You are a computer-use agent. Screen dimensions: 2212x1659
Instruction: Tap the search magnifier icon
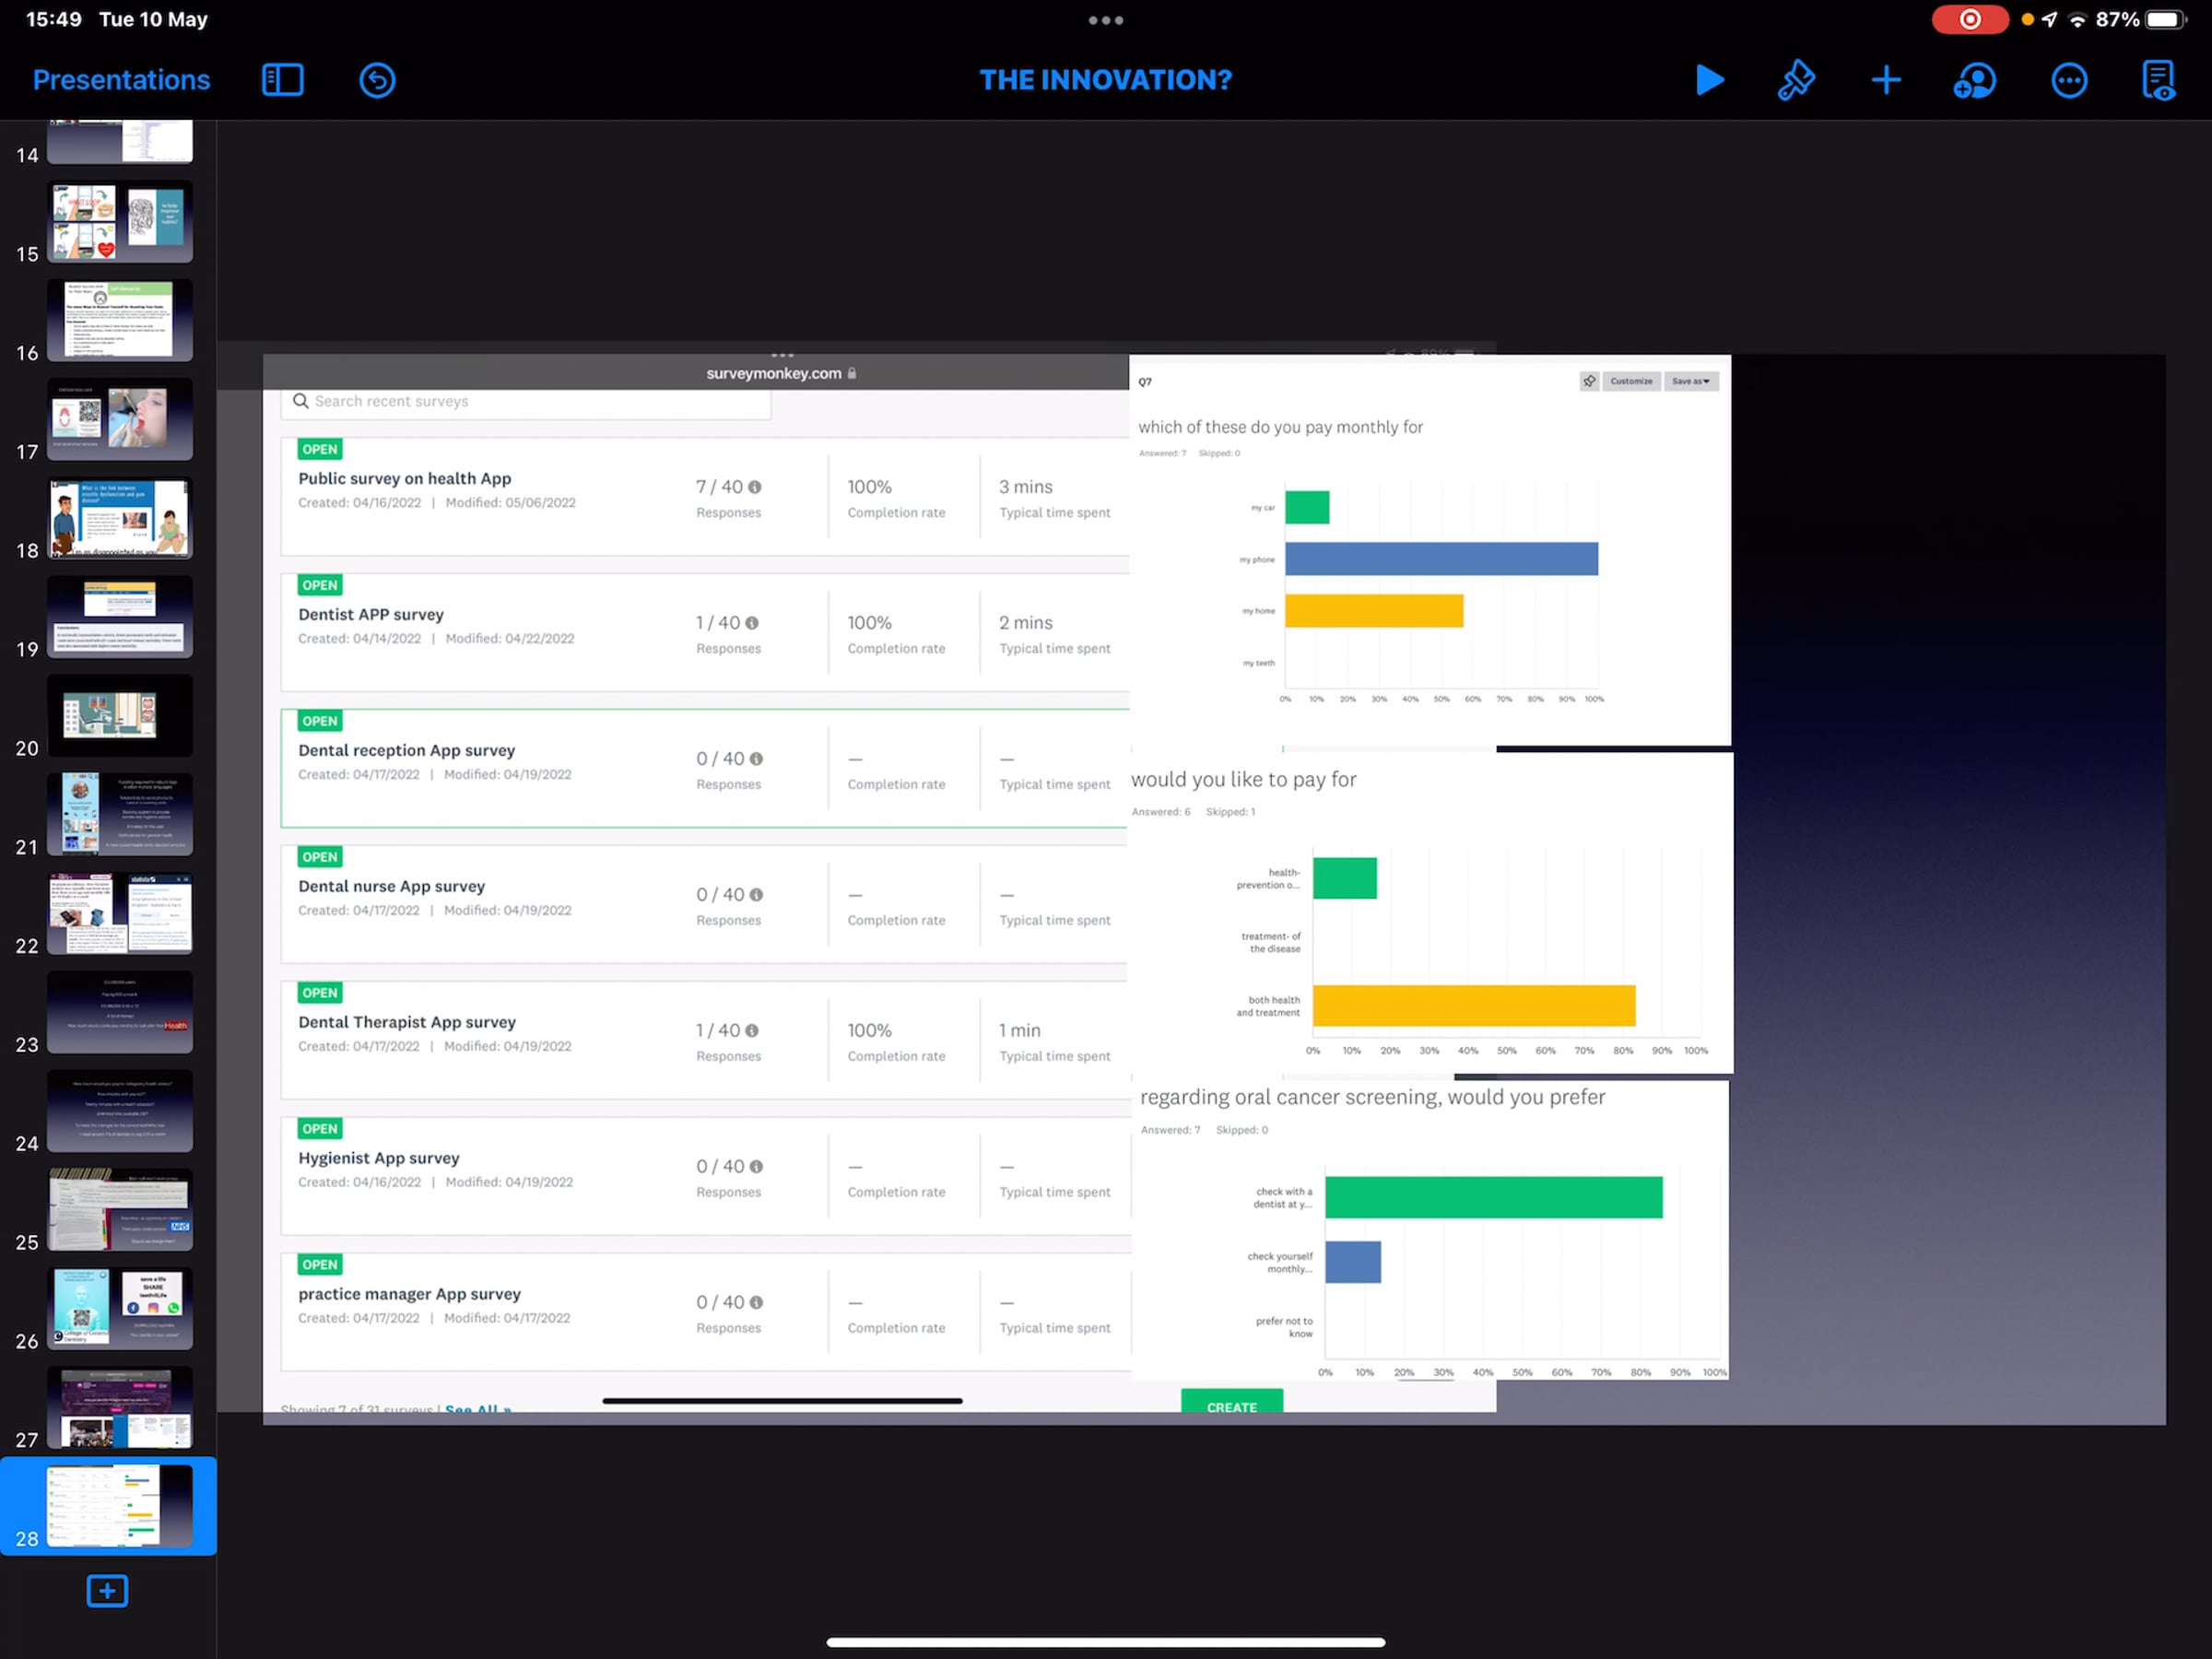[300, 401]
